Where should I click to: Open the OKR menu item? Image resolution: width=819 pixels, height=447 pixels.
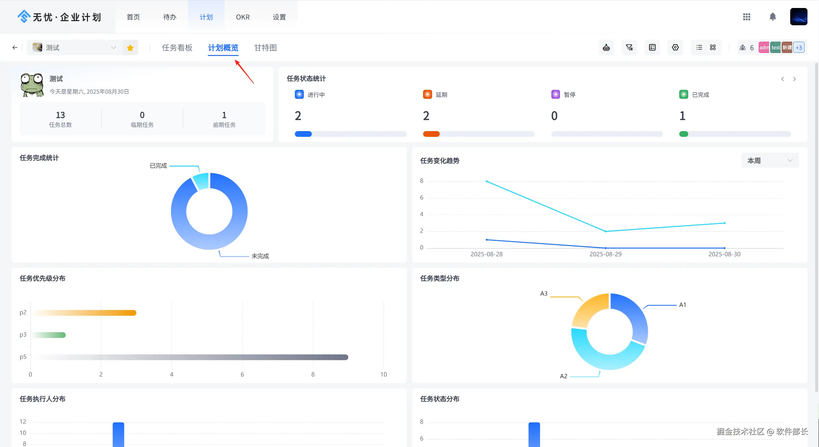(x=243, y=17)
